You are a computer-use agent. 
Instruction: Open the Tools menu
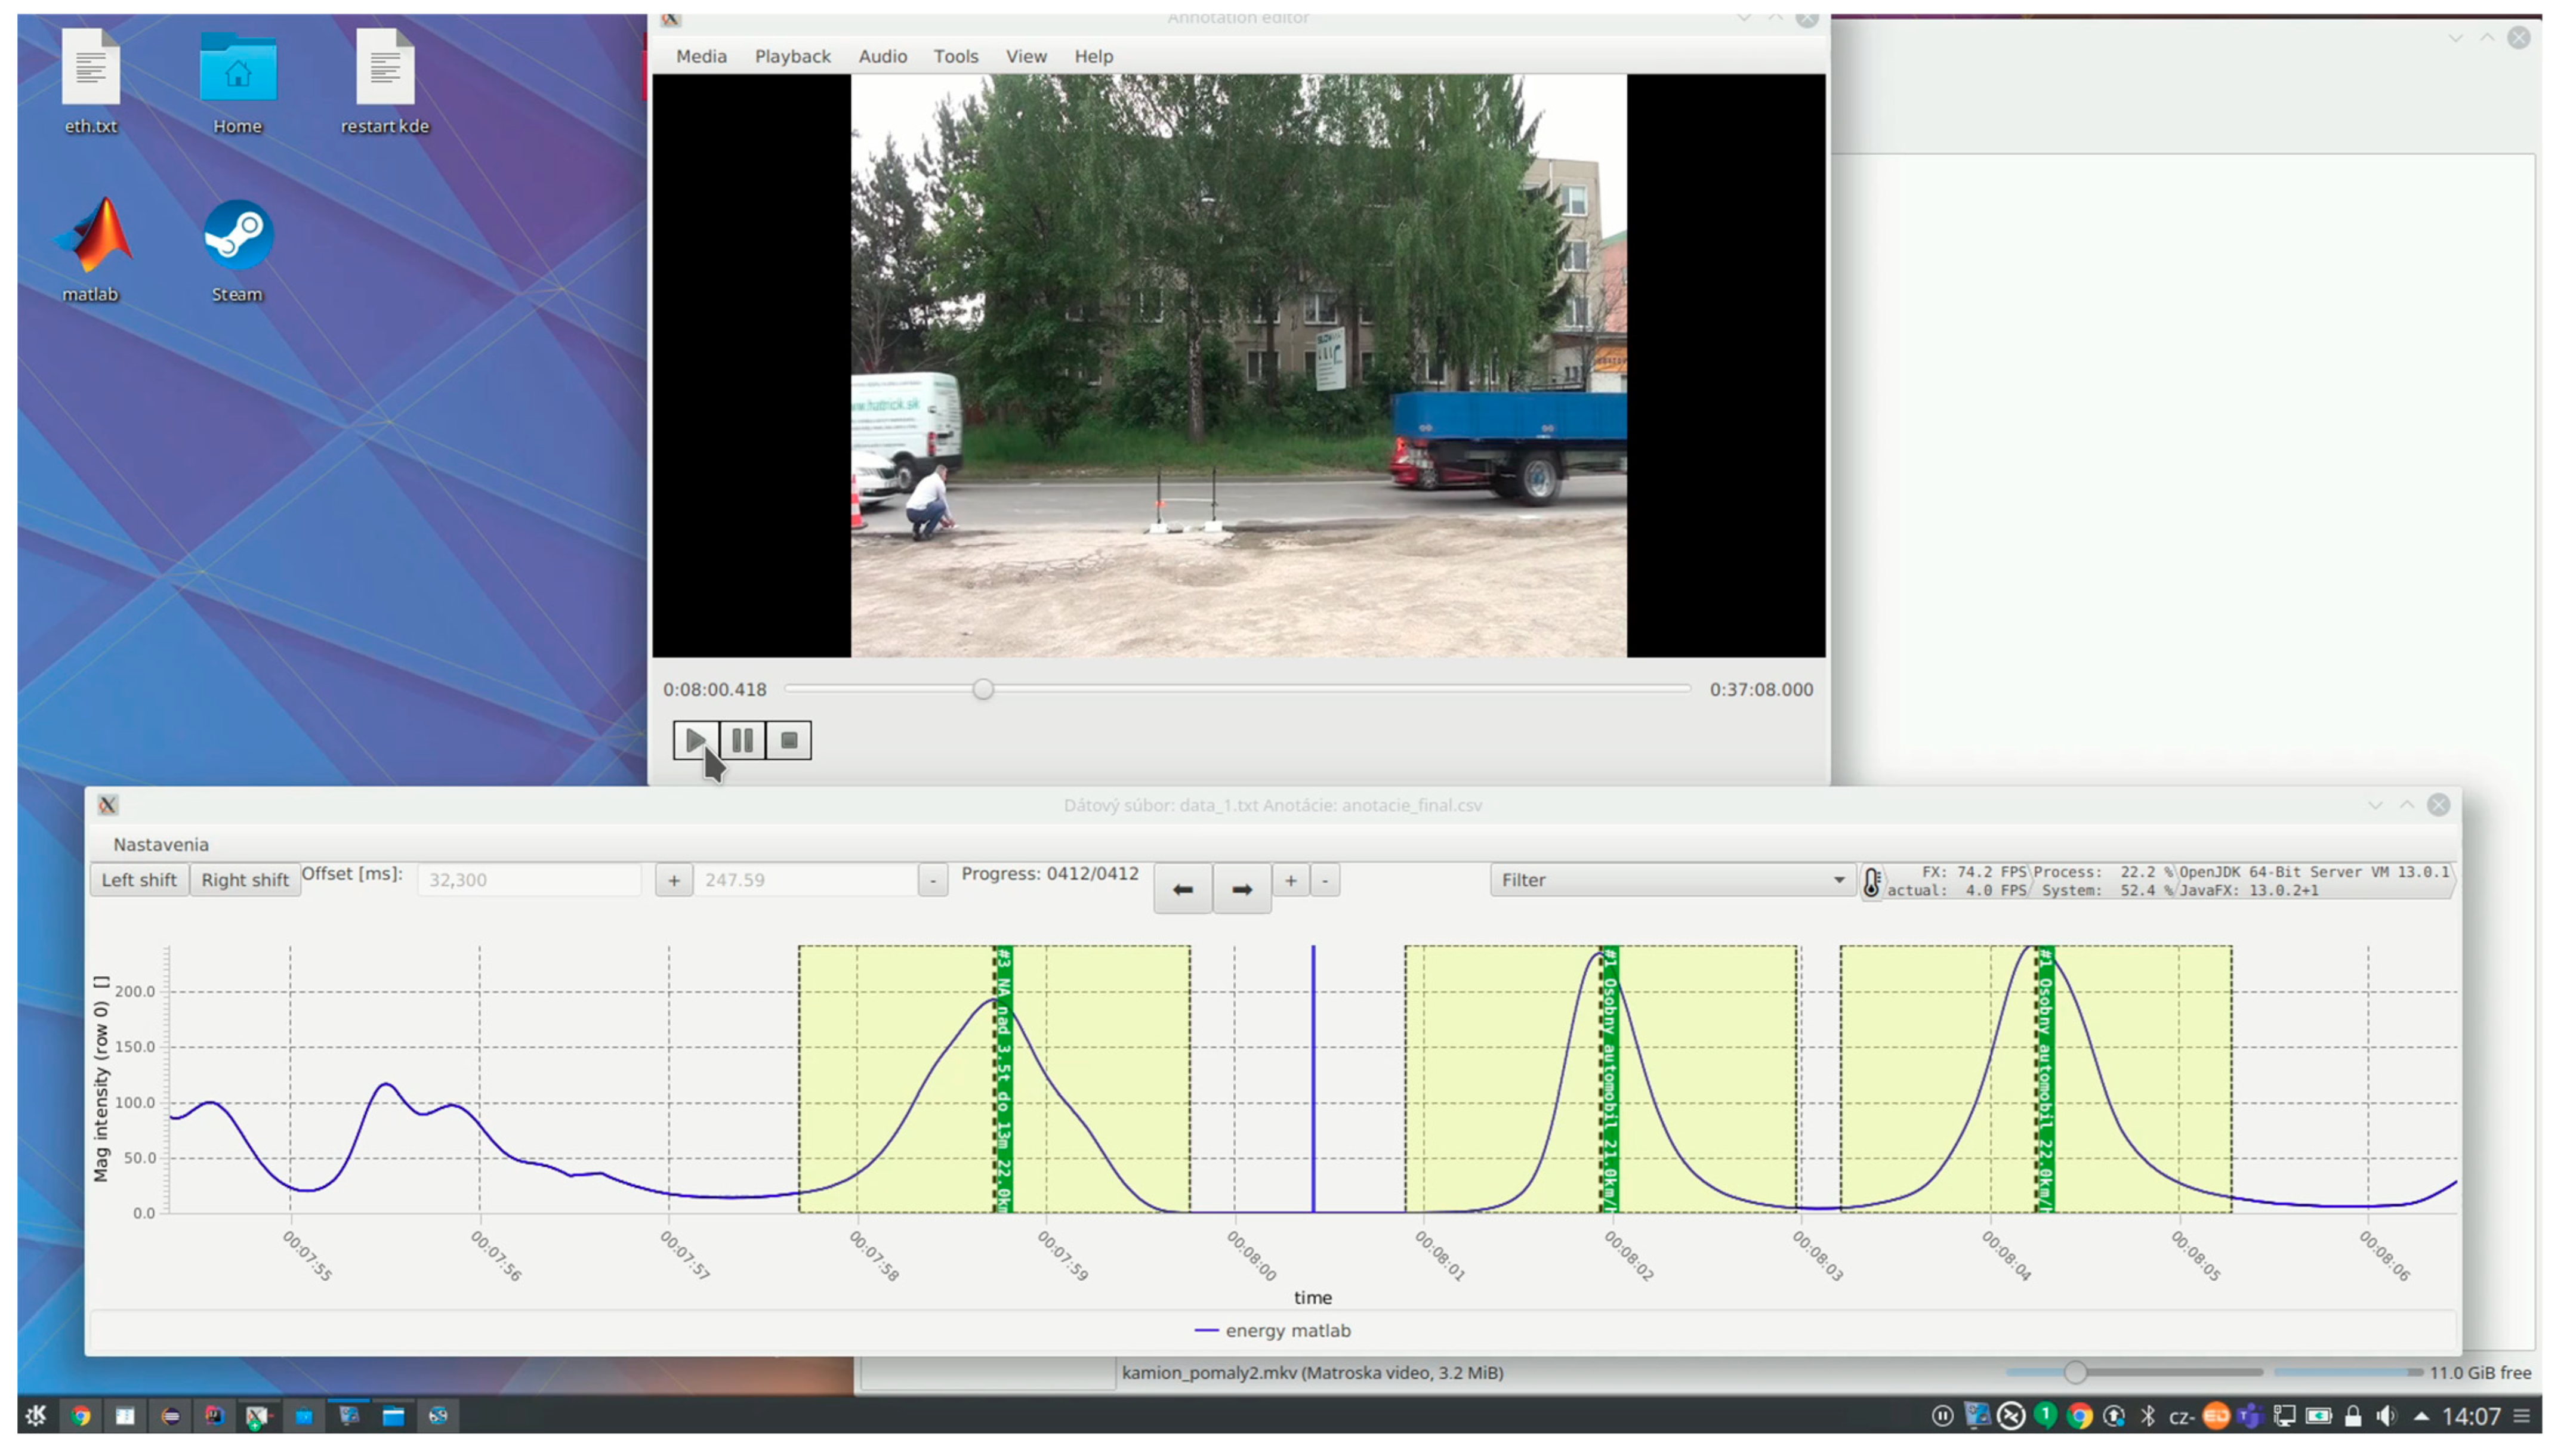coord(955,56)
